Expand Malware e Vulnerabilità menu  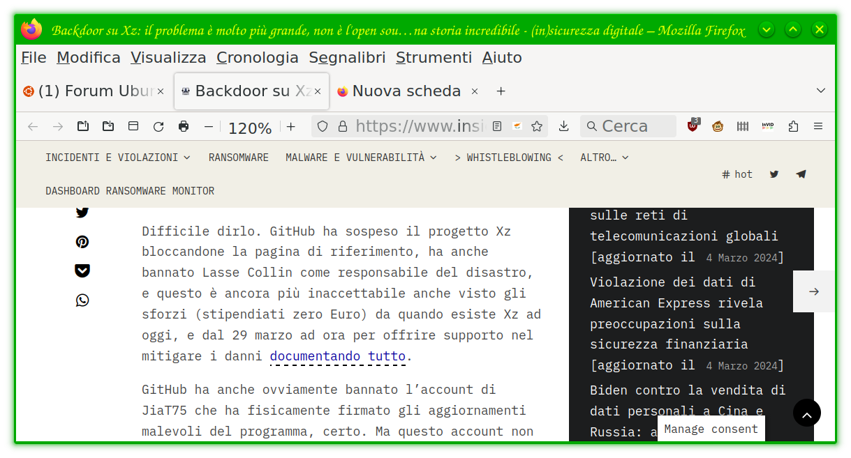[x=361, y=158]
